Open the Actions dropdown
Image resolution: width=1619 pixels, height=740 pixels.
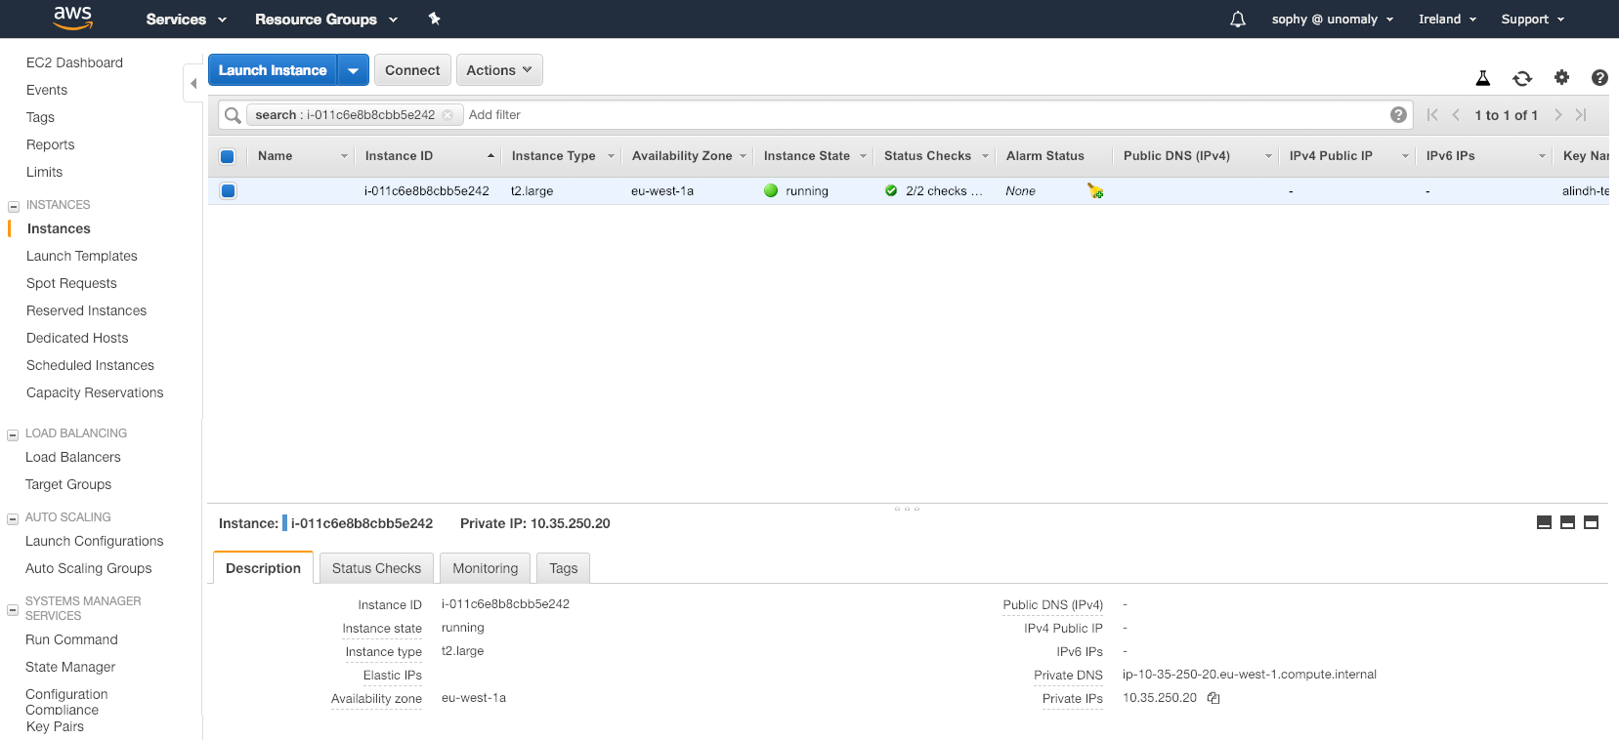499,70
